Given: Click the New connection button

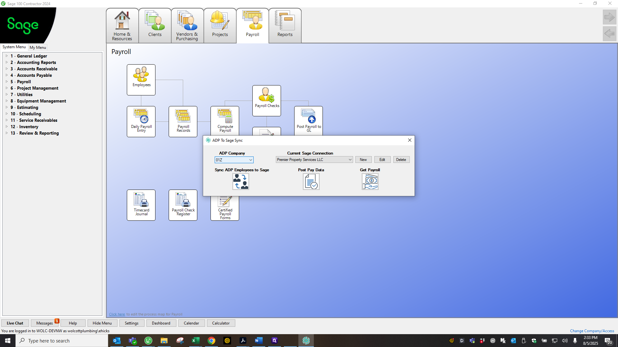Looking at the screenshot, I should (x=363, y=160).
